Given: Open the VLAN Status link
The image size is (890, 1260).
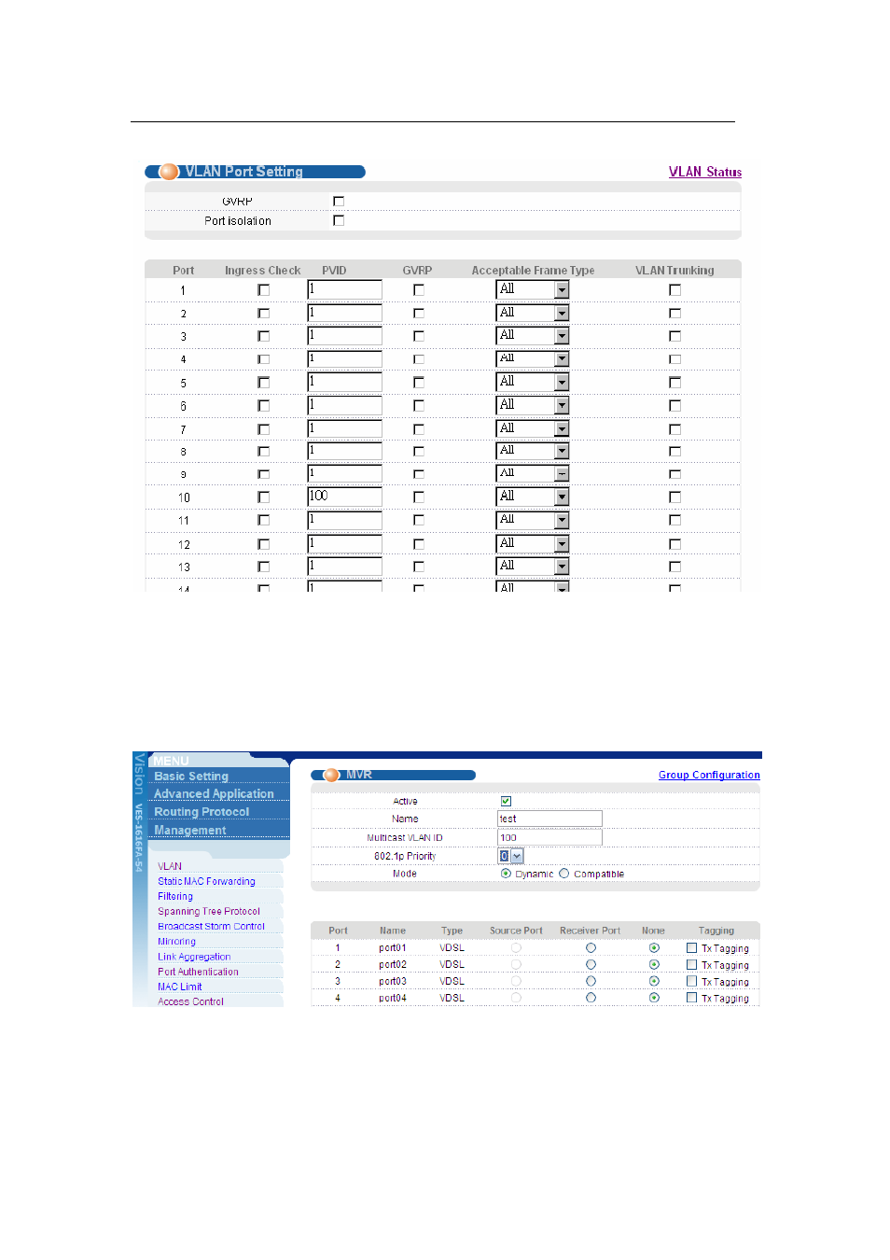Looking at the screenshot, I should [704, 172].
